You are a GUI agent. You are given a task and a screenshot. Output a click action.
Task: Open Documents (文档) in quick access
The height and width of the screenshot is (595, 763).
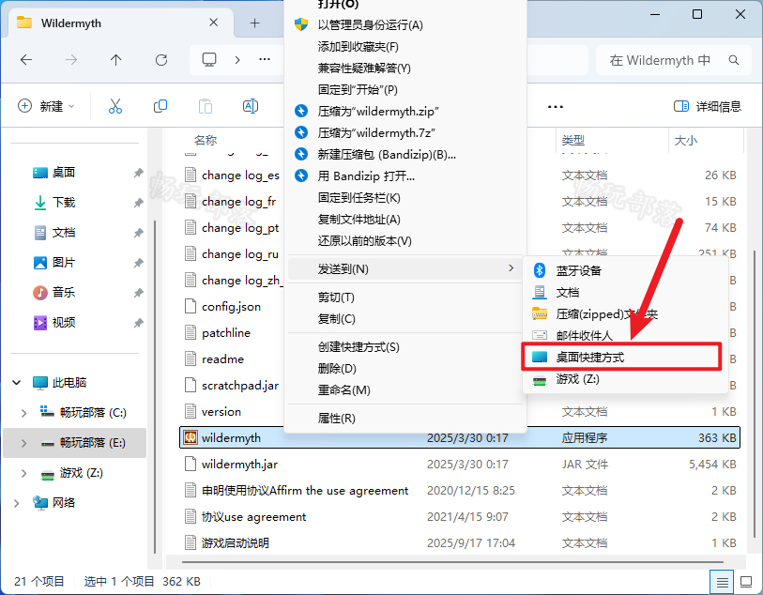[x=64, y=233]
